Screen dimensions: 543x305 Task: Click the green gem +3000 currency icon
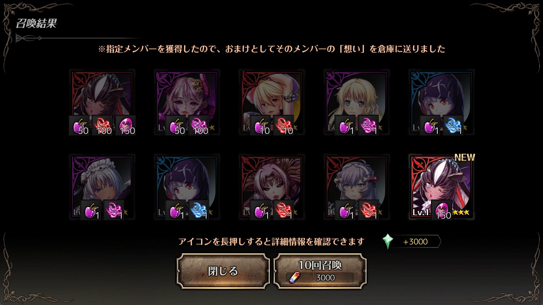tap(388, 241)
